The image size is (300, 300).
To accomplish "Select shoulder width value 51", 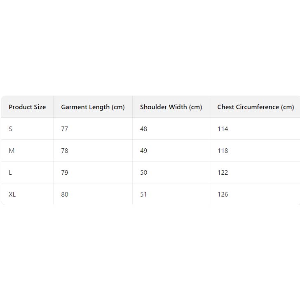I will pos(143,195).
